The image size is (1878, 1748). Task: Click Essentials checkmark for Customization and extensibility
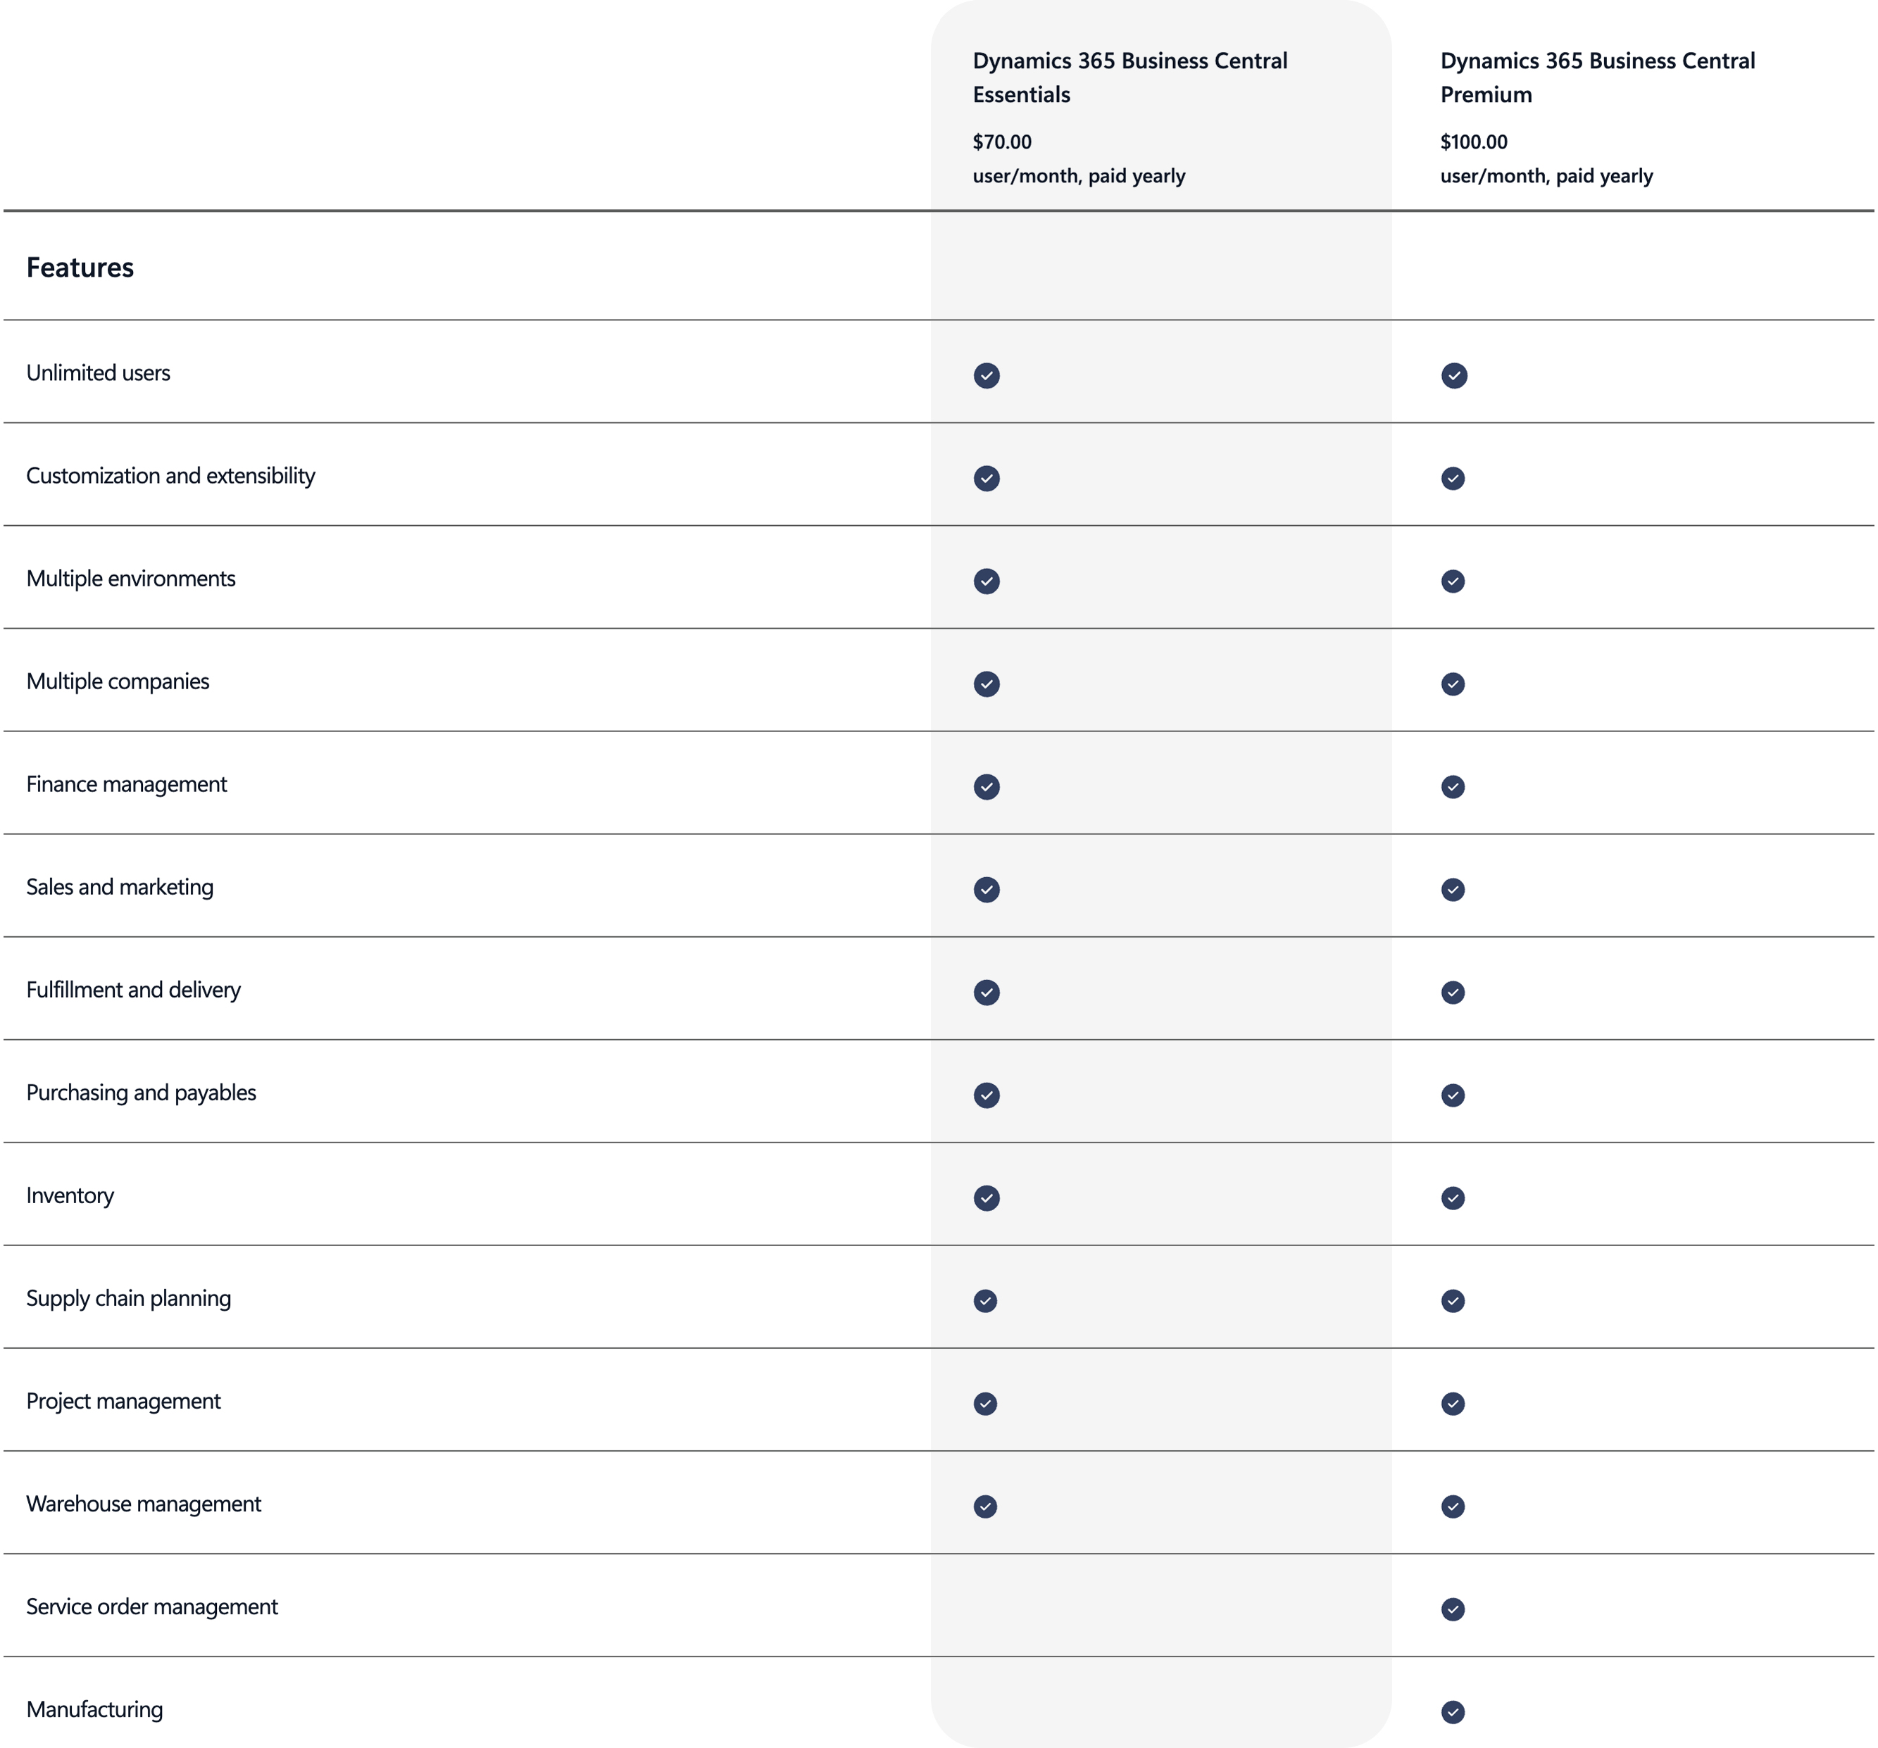987,479
